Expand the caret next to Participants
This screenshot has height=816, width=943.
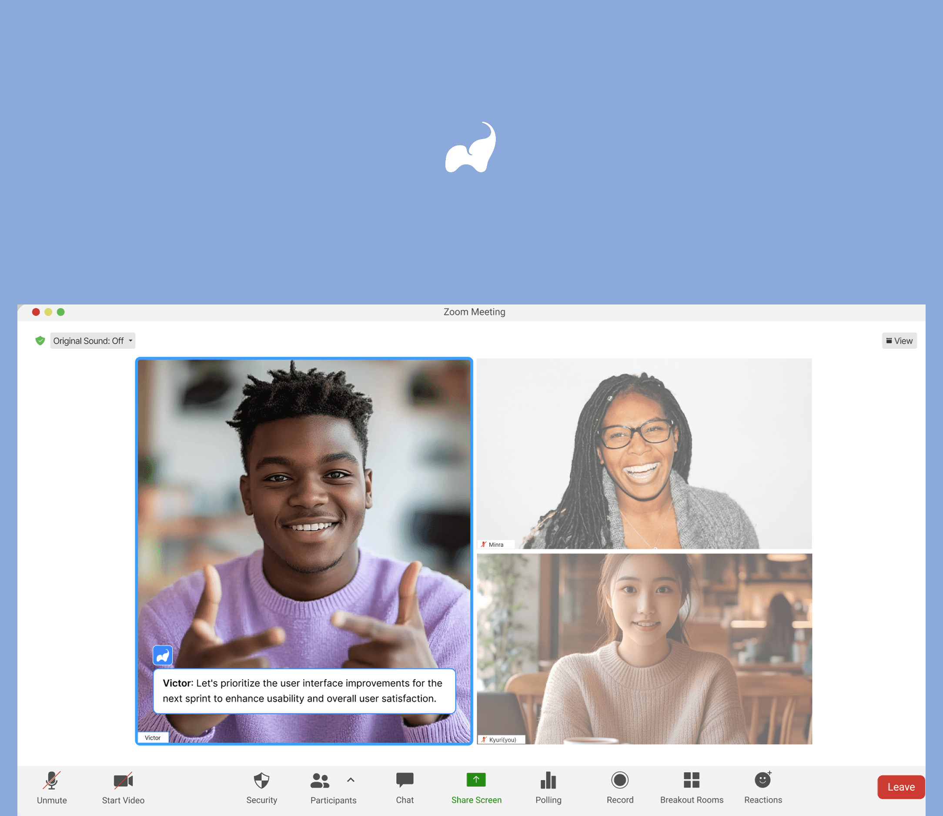click(x=351, y=780)
